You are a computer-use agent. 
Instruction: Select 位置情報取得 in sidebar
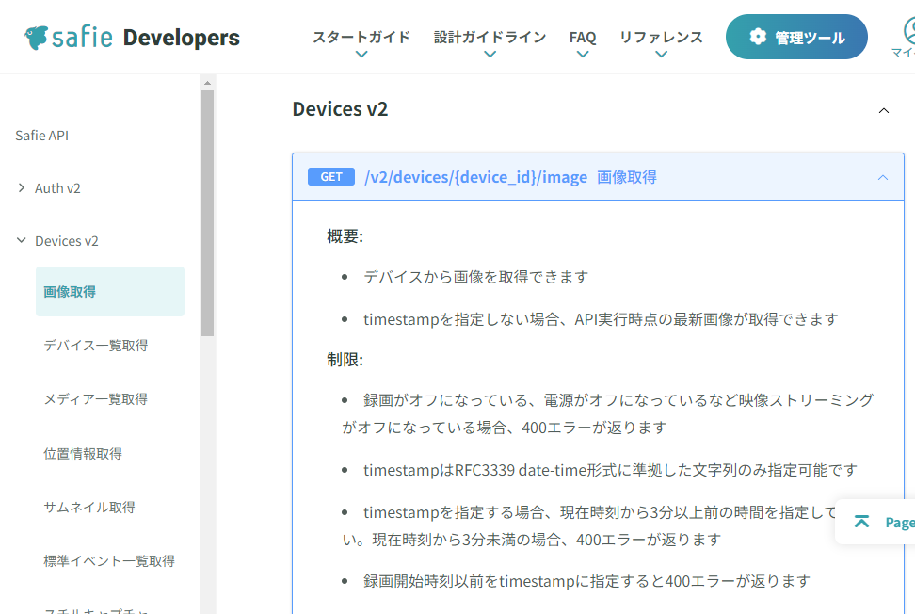(83, 454)
